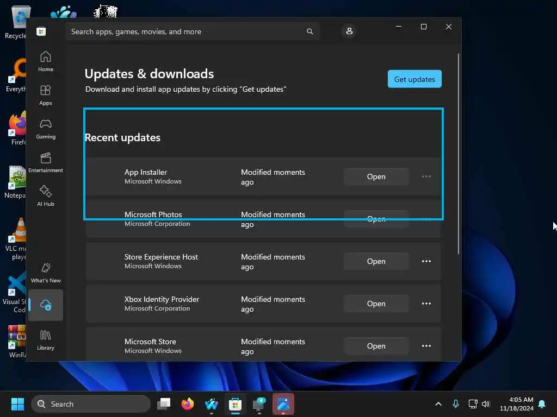
Task: Show more options for Microsoft Store row
Action: tap(426, 346)
